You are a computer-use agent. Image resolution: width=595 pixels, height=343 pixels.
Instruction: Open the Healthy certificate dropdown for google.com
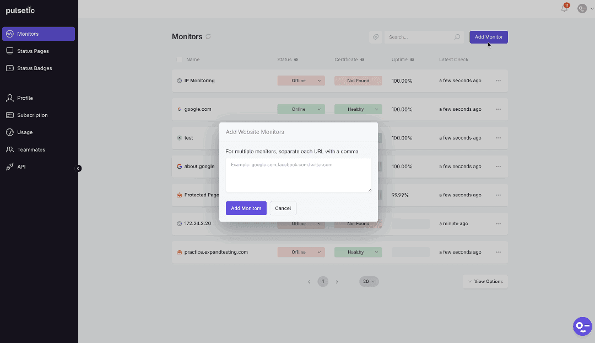pos(358,109)
